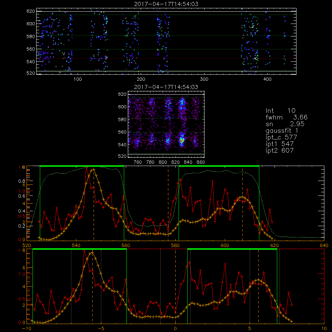Image resolution: width=332 pixels, height=332 pixels.
Task: Click x-axis label 300 under the top plot
Action: pyautogui.click(x=204, y=79)
